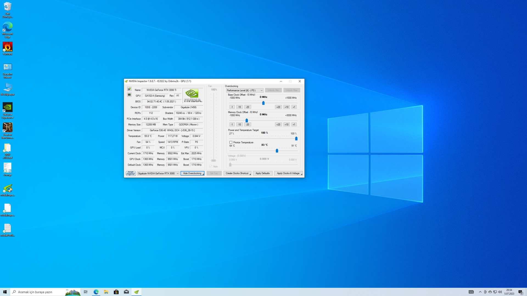Enable the Priorize Temperature checkbox
Image resolution: width=527 pixels, height=296 pixels.
(231, 143)
